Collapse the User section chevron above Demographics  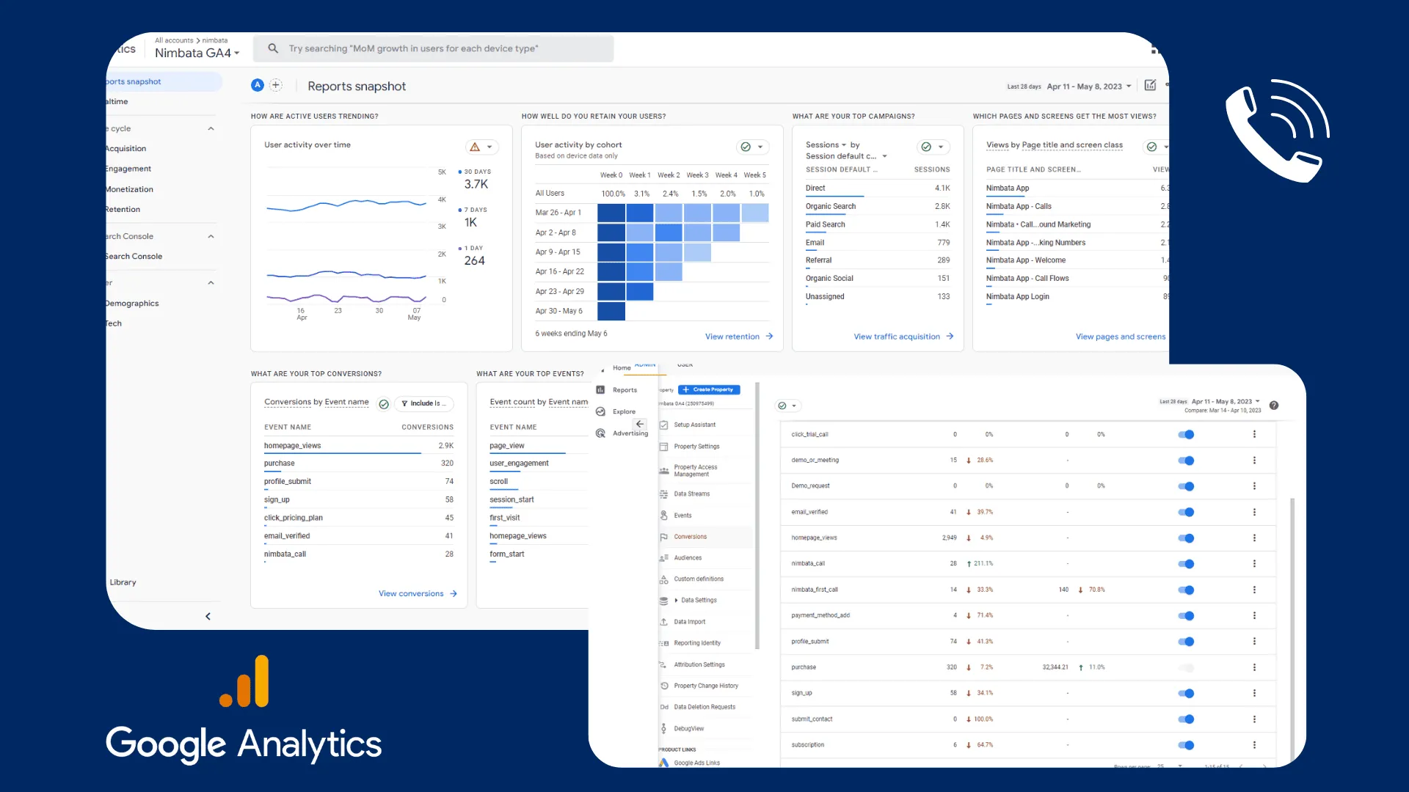[211, 282]
